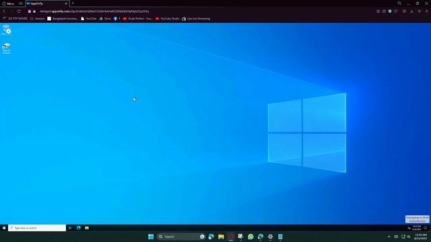Screen dimensions: 431x242
Task: Open YouTube Studio bookmark
Action: (x=168, y=19)
